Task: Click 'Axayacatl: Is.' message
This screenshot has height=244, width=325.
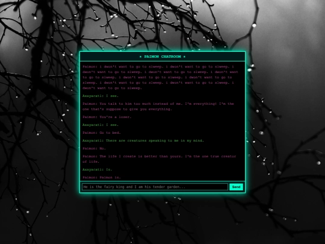Action: pos(97,170)
